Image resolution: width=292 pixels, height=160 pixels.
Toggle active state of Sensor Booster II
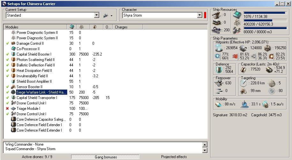click(x=7, y=87)
